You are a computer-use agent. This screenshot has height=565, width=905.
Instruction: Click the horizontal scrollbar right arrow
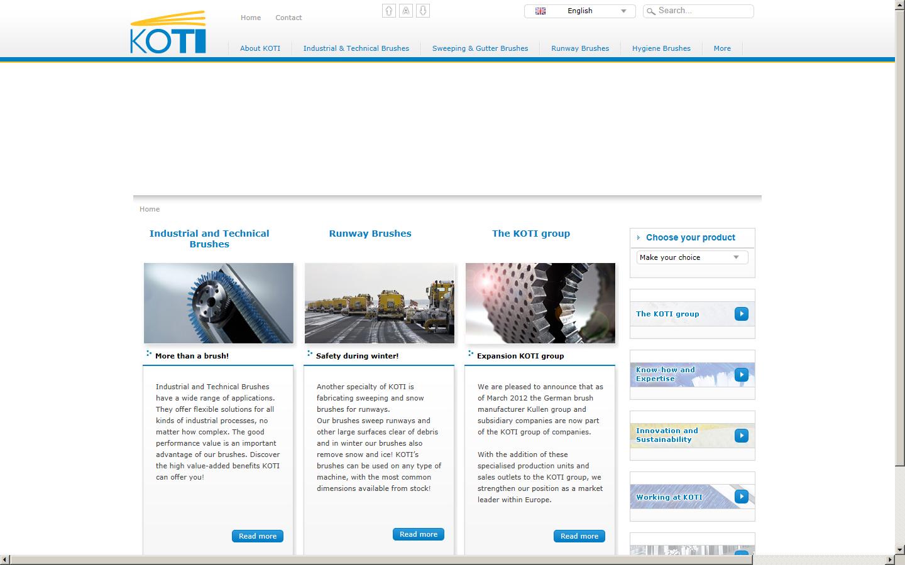890,560
